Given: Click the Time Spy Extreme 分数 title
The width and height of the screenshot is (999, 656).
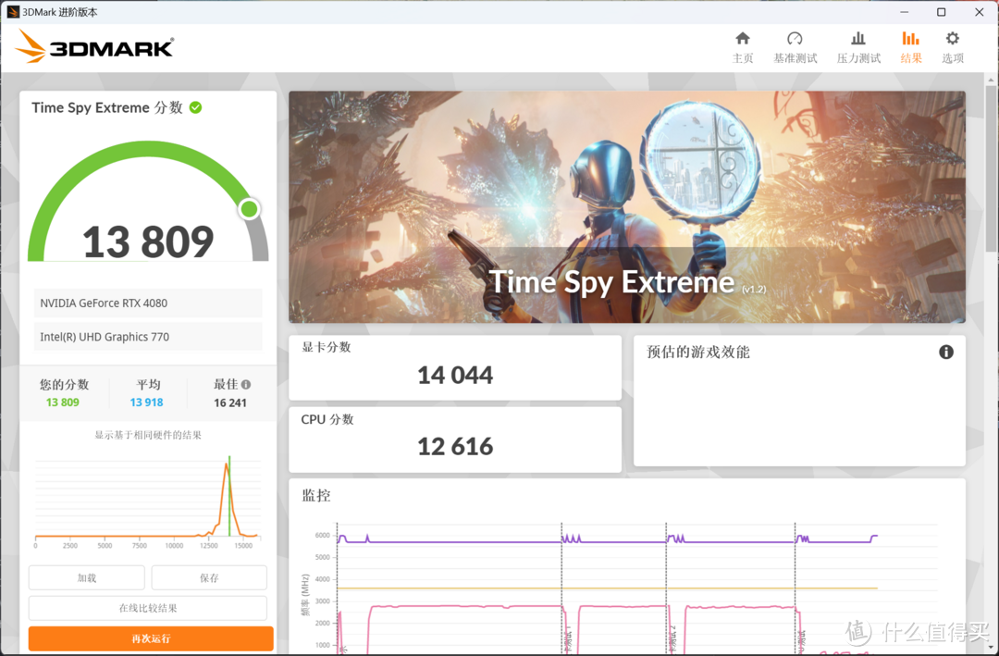Looking at the screenshot, I should click(x=107, y=107).
